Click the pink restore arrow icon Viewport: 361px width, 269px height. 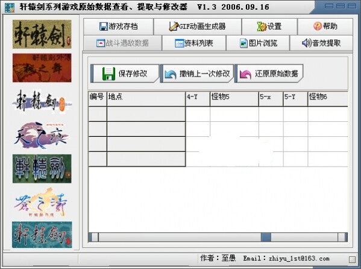tap(245, 74)
